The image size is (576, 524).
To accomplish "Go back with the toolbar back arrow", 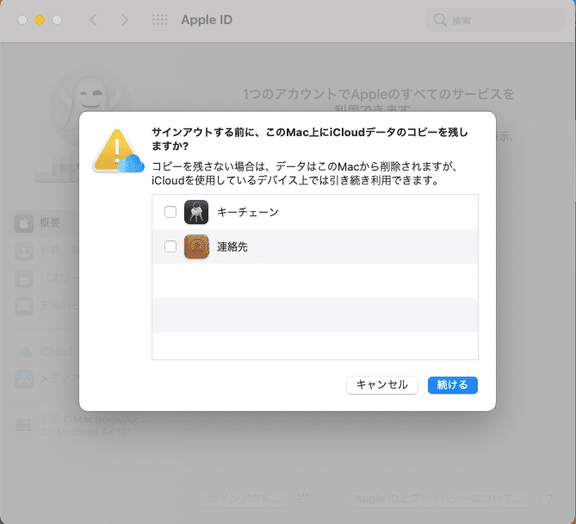I will point(93,20).
